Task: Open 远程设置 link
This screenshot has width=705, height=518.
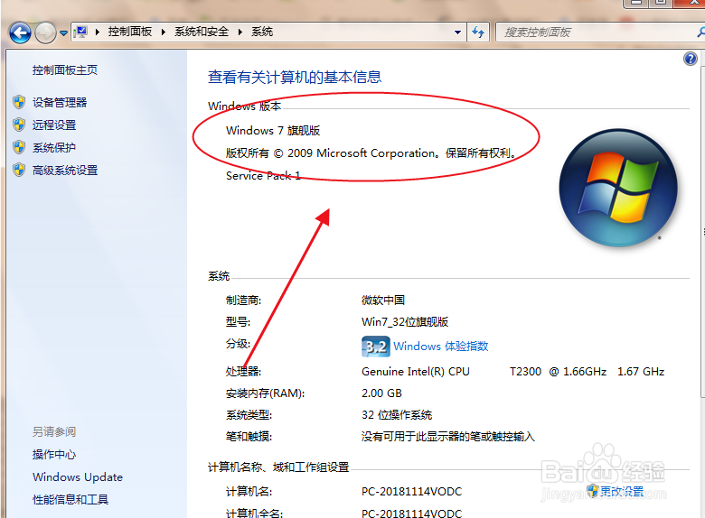Action: tap(54, 125)
